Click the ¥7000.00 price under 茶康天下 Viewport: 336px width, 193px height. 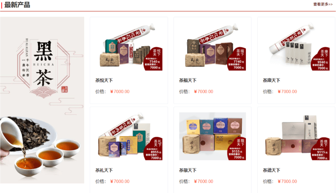tap(287, 91)
